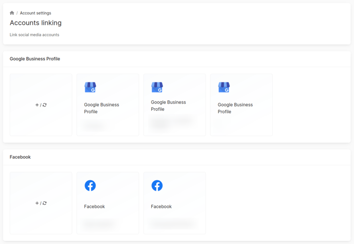Click the refresh icon in the Facebook add tile
The image size is (354, 244).
[x=44, y=203]
